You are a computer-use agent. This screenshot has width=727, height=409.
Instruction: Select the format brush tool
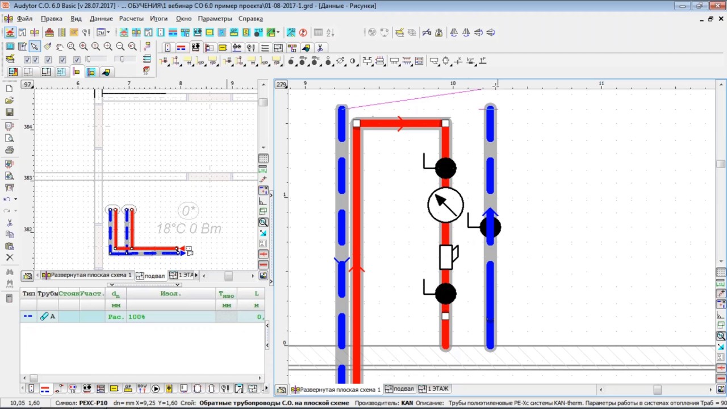47,47
